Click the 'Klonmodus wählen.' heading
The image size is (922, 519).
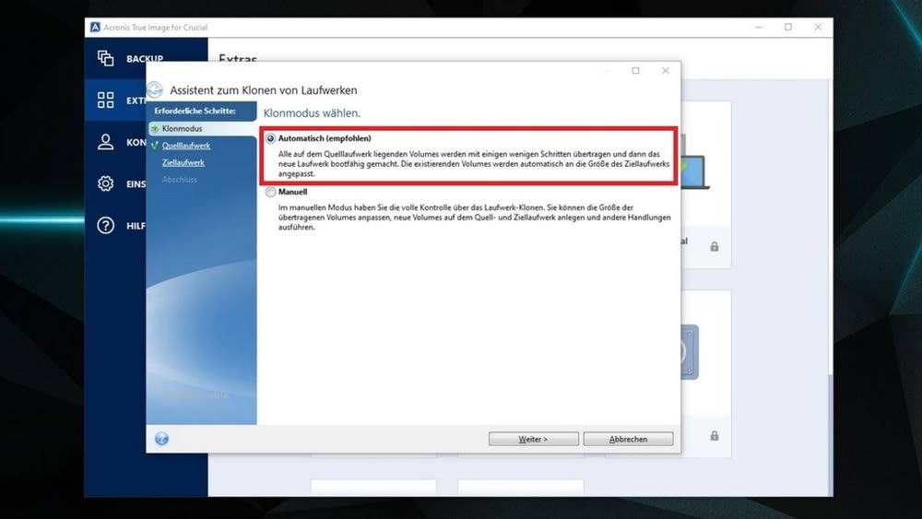(x=312, y=112)
